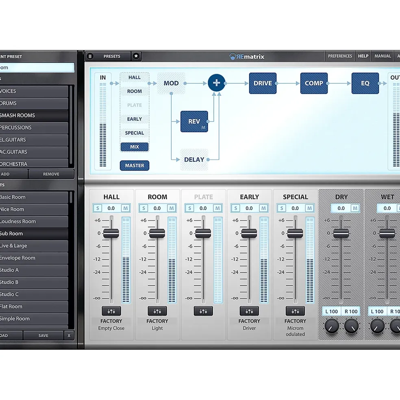This screenshot has height=400, width=400.
Task: Click the X button beside SAVE
Action: (x=69, y=335)
